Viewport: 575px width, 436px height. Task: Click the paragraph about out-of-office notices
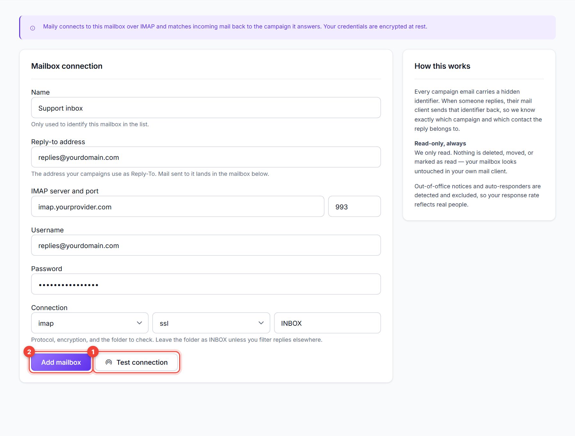(478, 195)
